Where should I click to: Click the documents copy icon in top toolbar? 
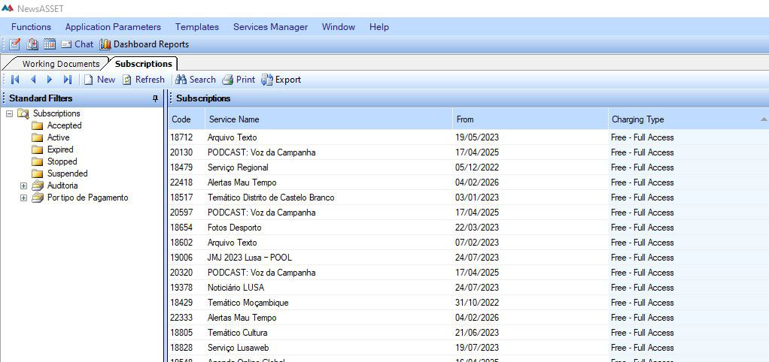32,44
